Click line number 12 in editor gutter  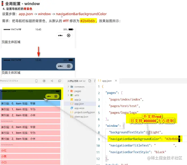pyautogui.click(x=98, y=159)
